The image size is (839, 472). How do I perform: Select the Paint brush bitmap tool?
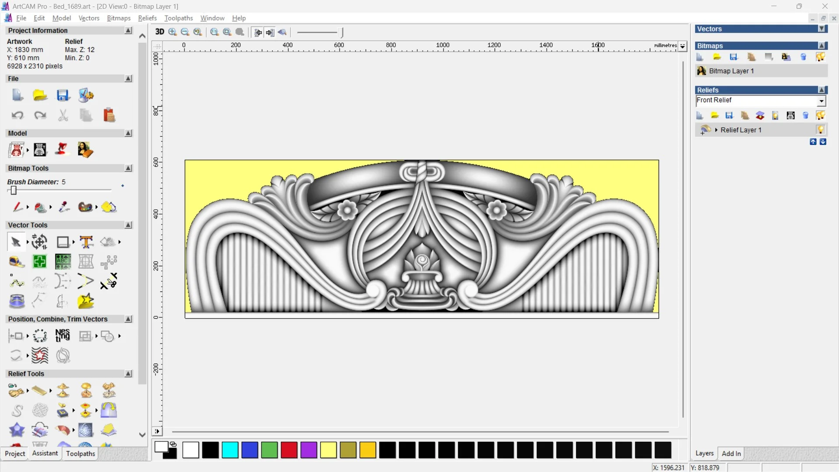(17, 207)
